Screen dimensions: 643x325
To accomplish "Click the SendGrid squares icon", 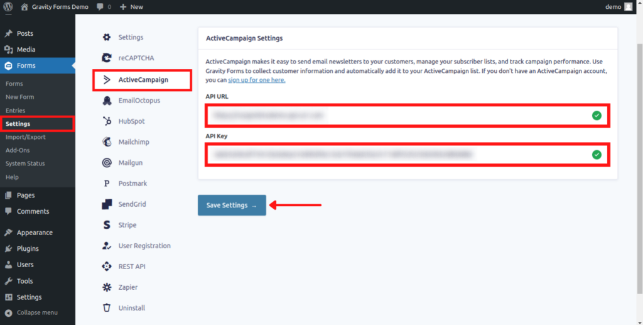I will click(107, 204).
